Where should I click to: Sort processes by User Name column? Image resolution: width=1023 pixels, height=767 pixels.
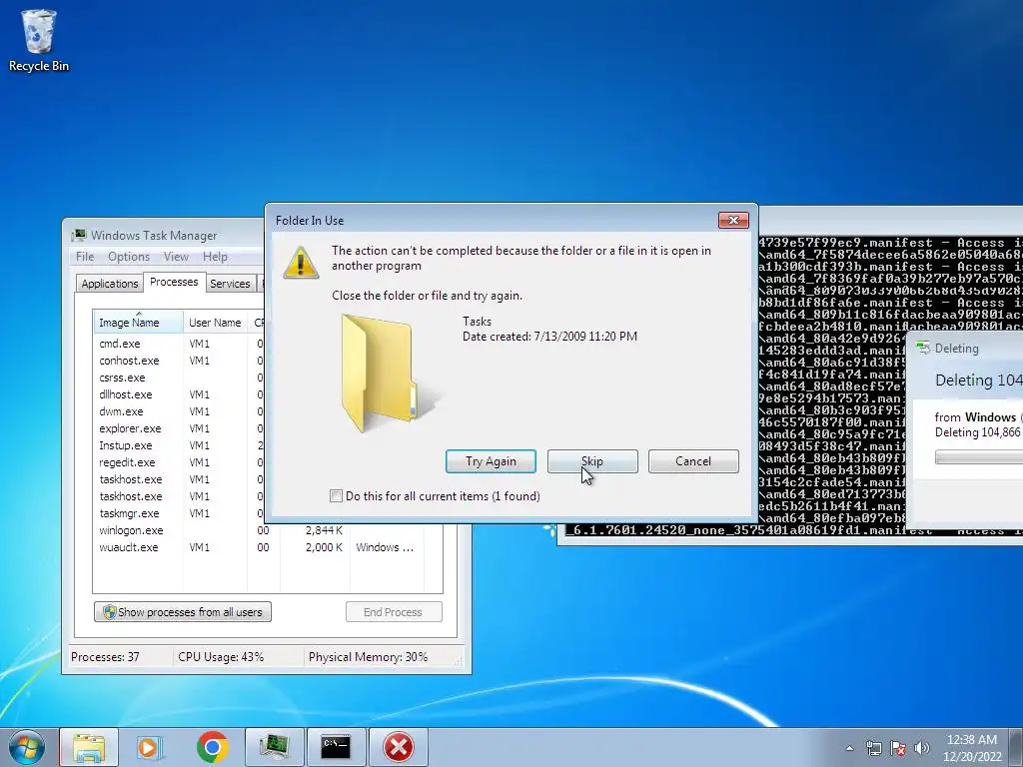[215, 323]
